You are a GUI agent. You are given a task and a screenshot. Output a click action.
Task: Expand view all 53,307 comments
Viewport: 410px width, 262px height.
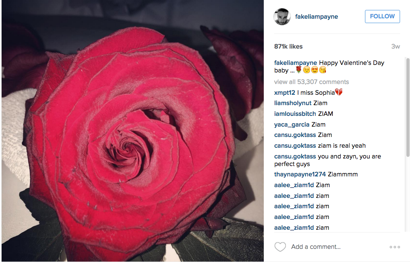[x=312, y=82]
